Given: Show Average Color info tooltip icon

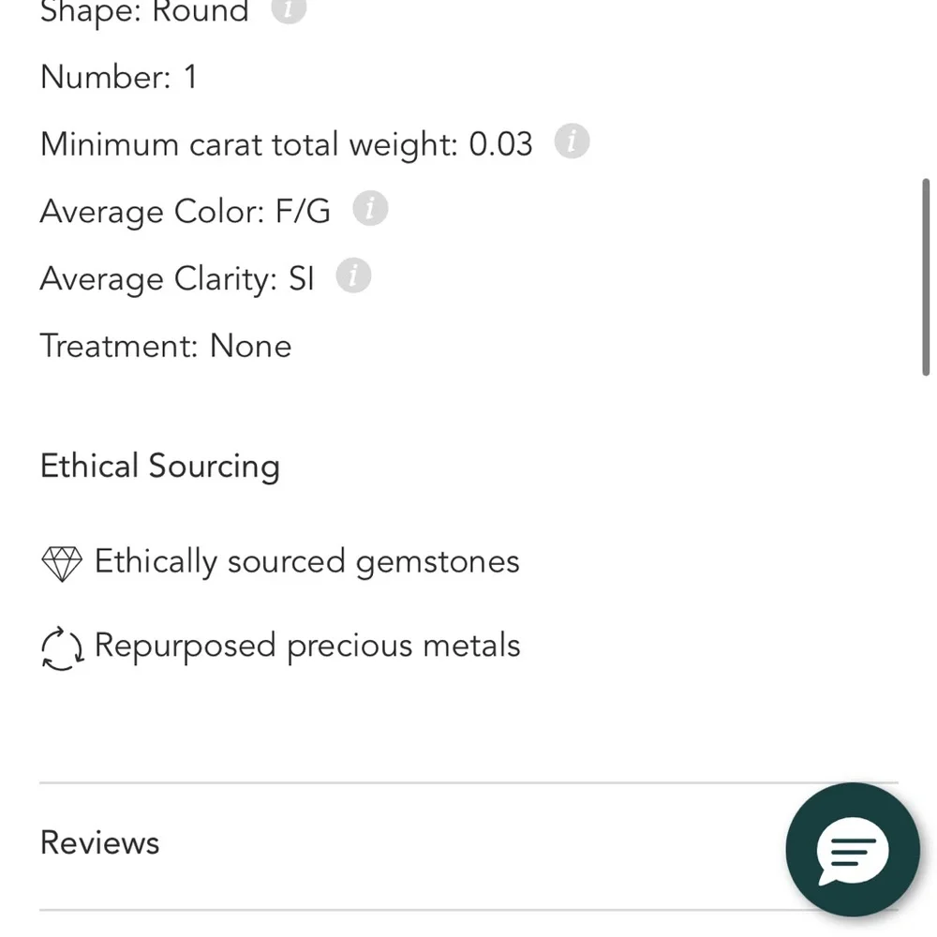Looking at the screenshot, I should 370,209.
